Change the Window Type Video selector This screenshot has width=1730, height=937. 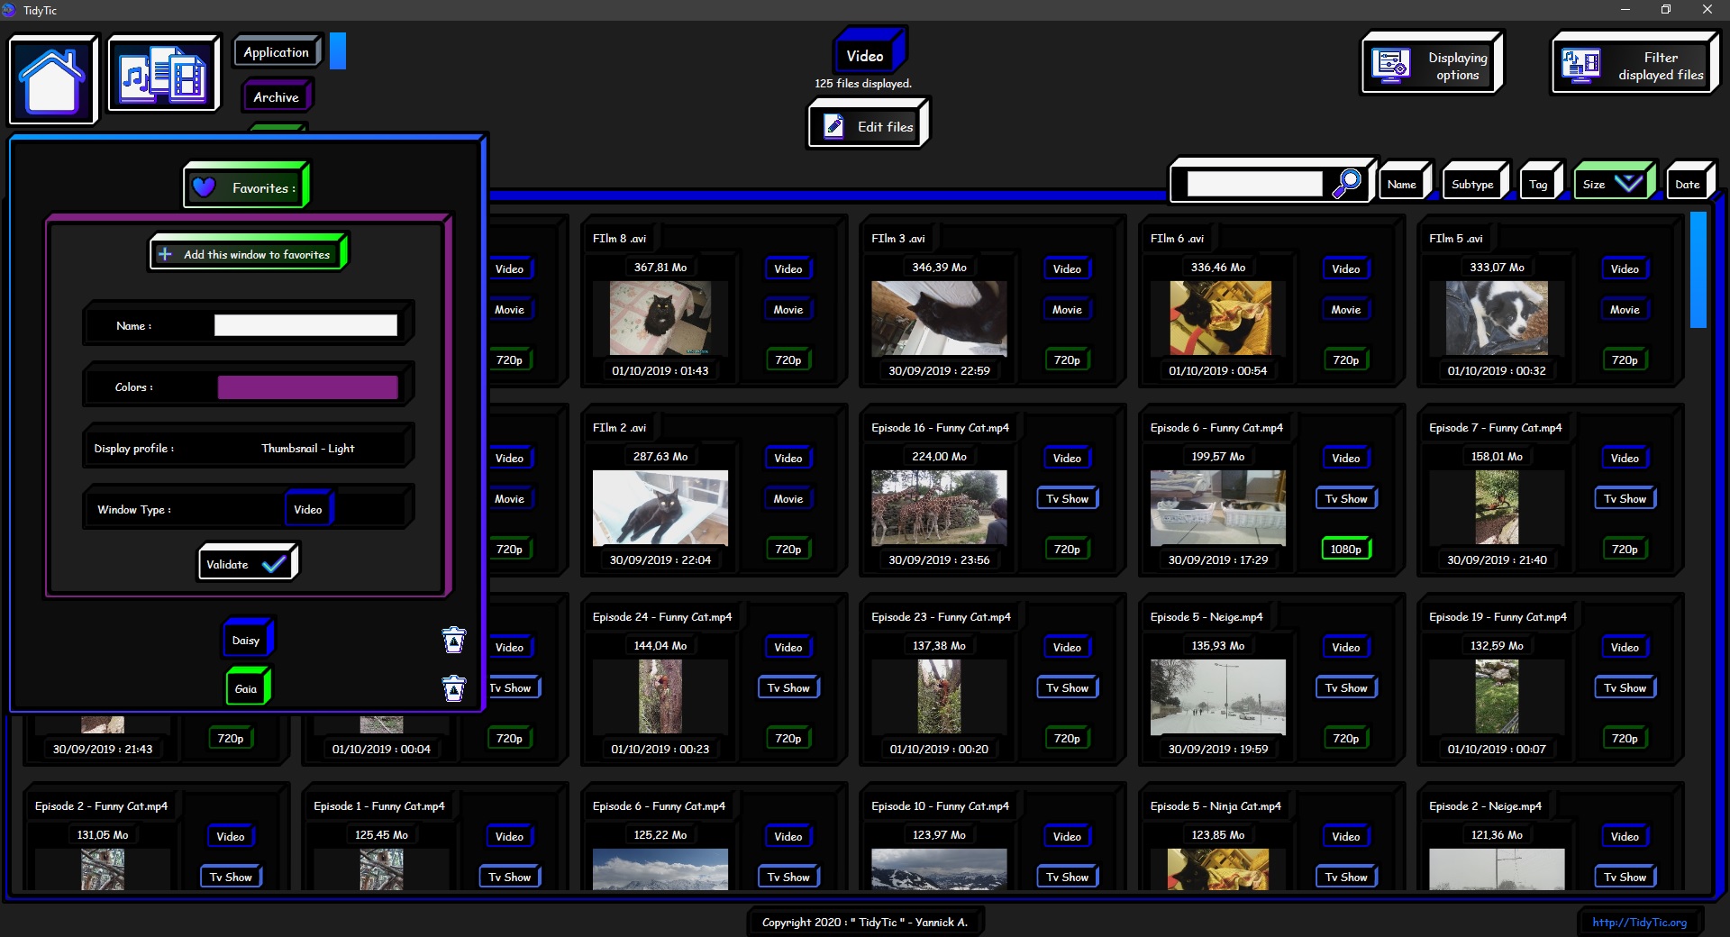point(308,509)
